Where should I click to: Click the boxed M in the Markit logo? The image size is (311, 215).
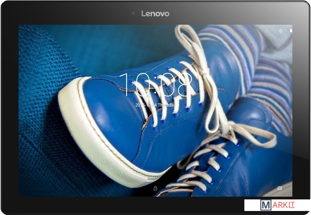point(266,206)
